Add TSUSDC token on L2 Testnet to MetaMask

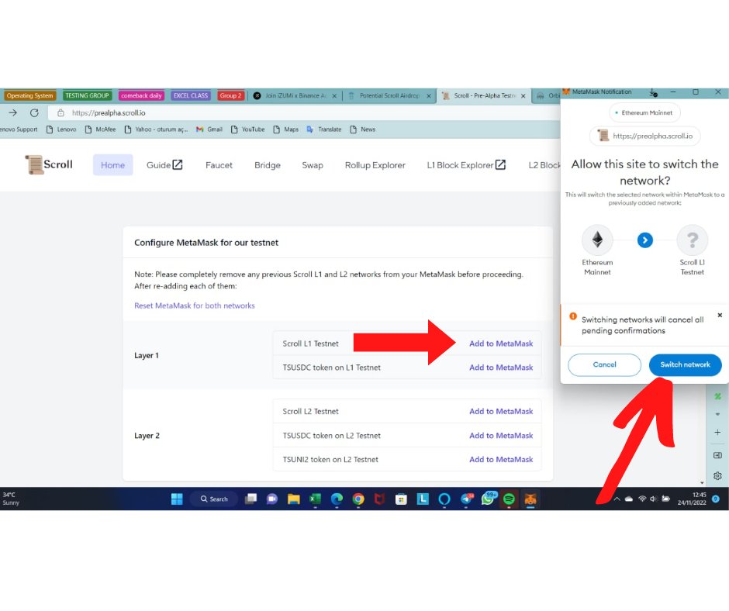pos(501,436)
